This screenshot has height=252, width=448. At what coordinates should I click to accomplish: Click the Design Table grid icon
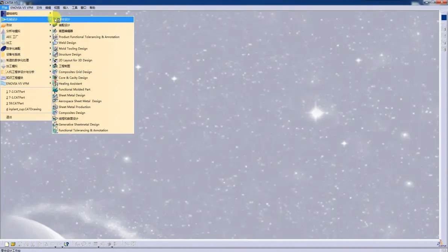[x=95, y=244]
